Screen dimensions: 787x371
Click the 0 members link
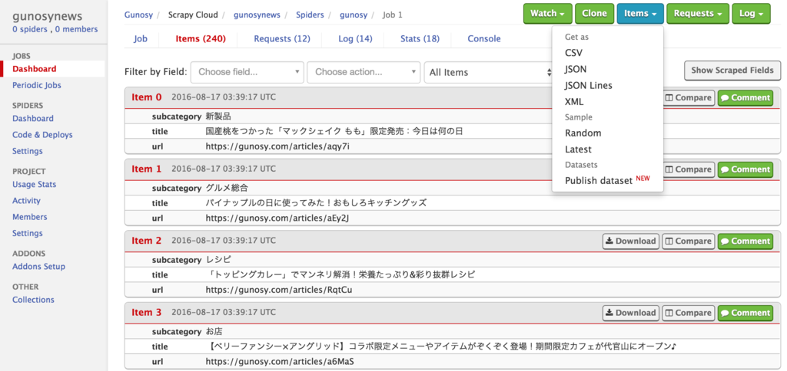[76, 29]
